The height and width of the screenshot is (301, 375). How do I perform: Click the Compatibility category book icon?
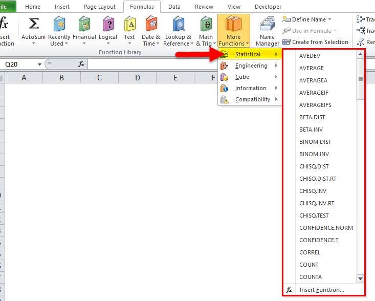pyautogui.click(x=224, y=99)
